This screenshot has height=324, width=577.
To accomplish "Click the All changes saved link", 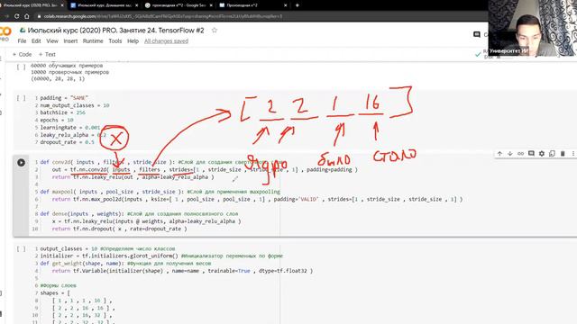I will click(x=166, y=40).
